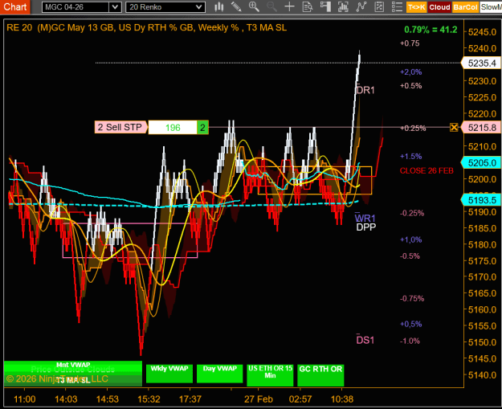The width and height of the screenshot is (502, 409).
Task: Open the data series bars icon
Action: (x=343, y=6)
